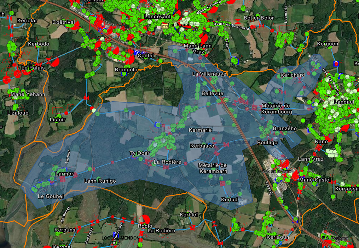Click the Métairie de Kerambarh label
This screenshot has height=248, width=359.
[213, 168]
